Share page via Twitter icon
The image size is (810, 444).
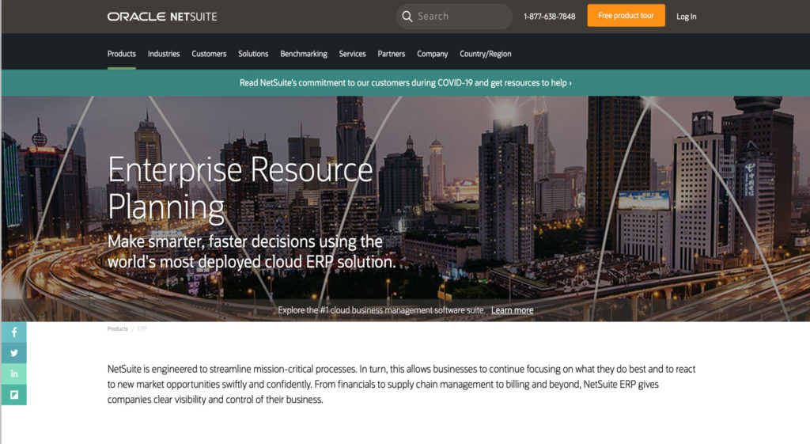click(x=14, y=353)
